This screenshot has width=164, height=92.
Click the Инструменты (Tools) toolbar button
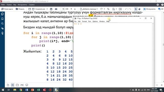tap(149, 9)
